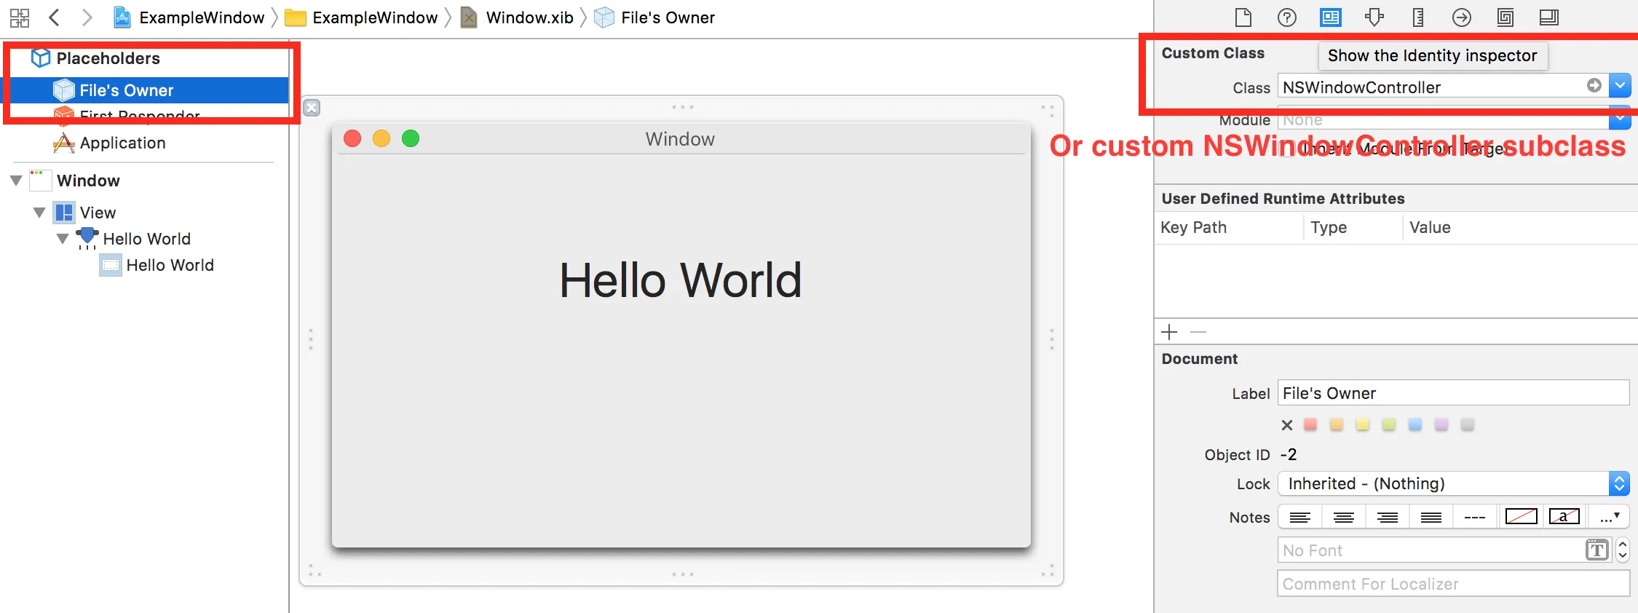Image resolution: width=1638 pixels, height=613 pixels.
Task: Open the Attributes inspector
Action: coord(1374,17)
